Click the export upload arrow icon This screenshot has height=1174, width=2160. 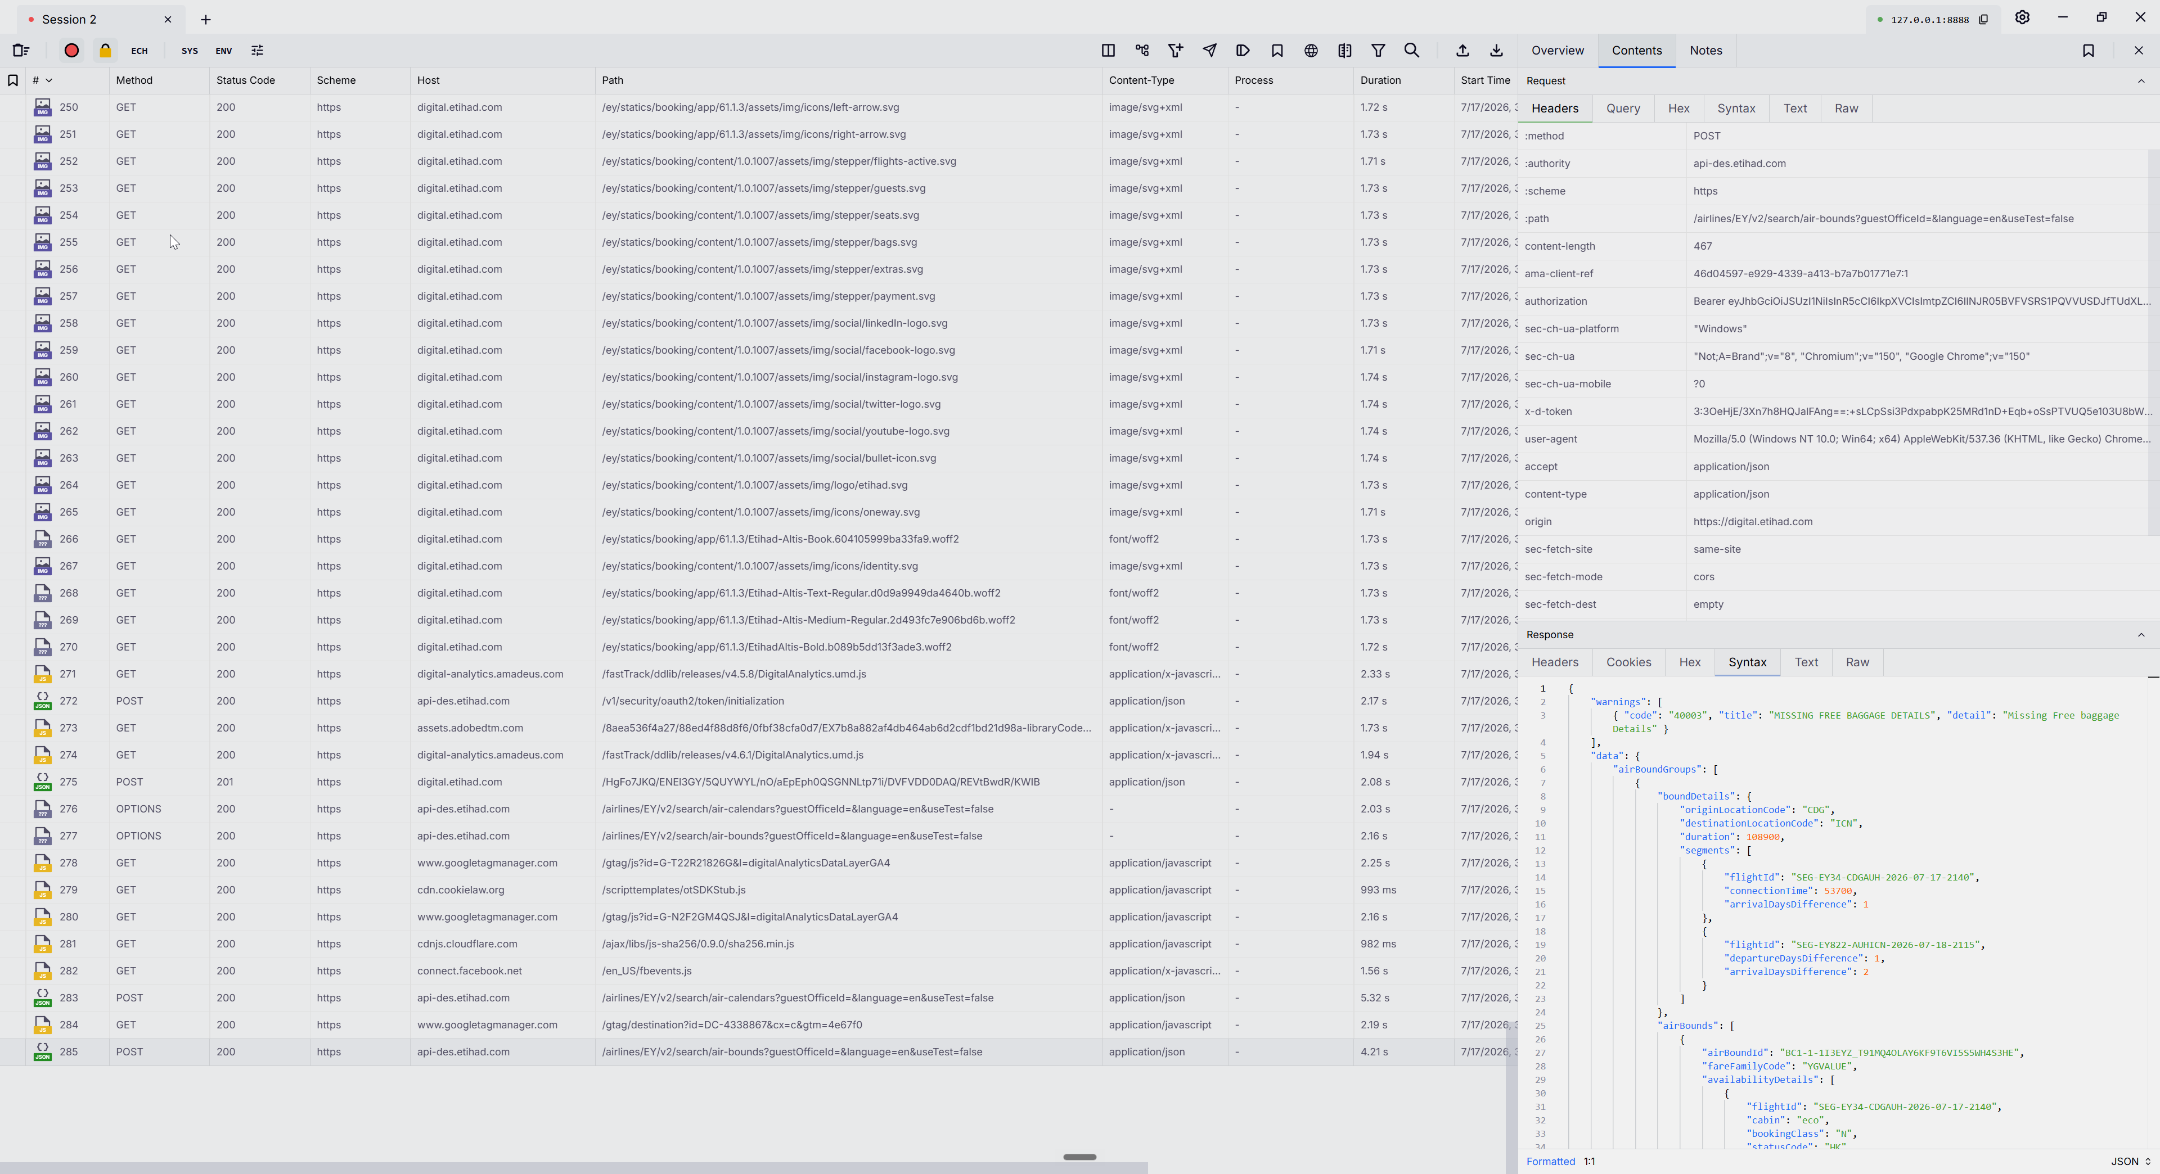(1462, 50)
